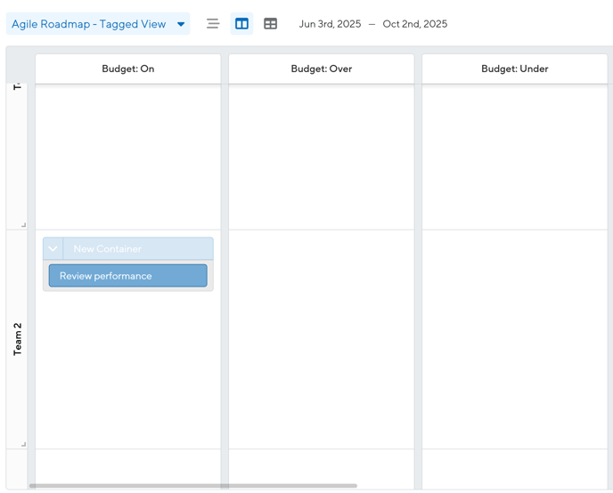Select the swimlane board view icon
The height and width of the screenshot is (493, 613).
(241, 24)
